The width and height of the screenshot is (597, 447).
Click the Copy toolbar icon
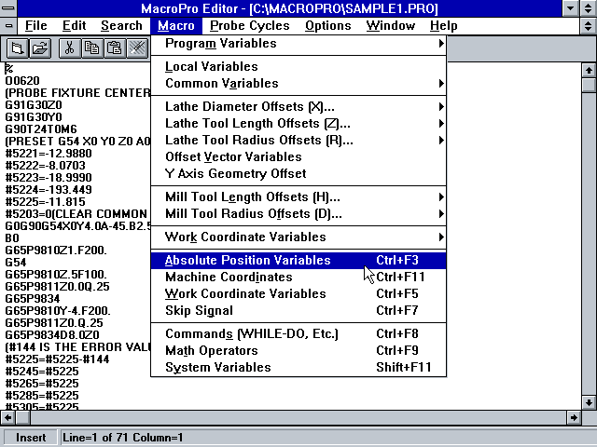[x=91, y=48]
